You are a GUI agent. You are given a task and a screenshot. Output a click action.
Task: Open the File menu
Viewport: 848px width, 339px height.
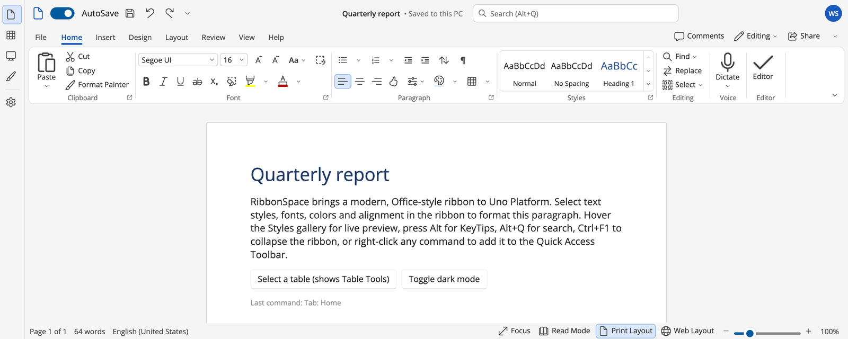[41, 37]
